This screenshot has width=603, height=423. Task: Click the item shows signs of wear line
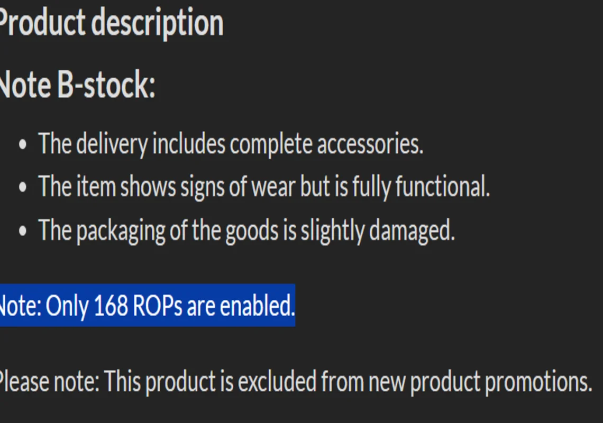pos(264,187)
